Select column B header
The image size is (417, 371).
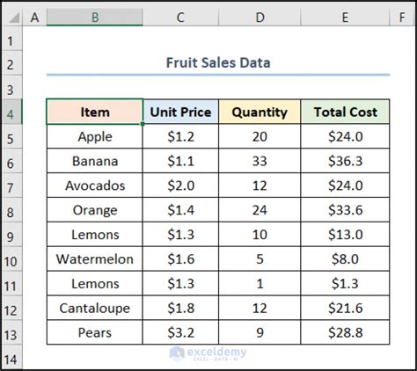click(95, 18)
